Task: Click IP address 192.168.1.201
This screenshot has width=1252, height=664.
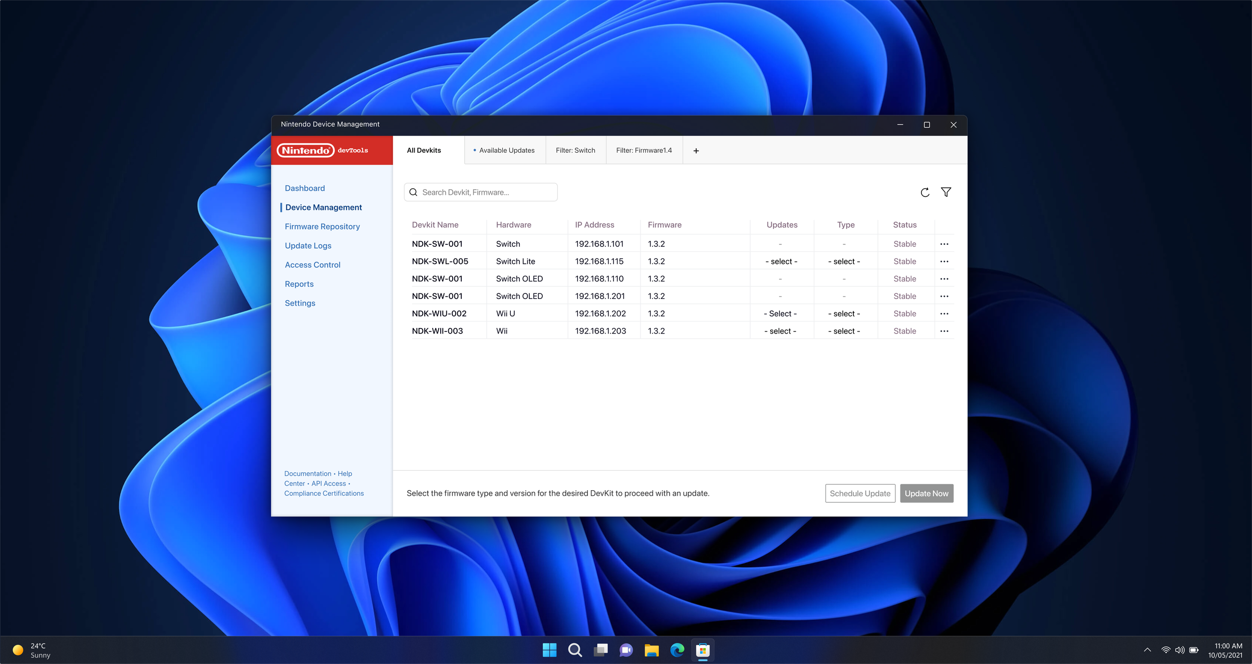Action: (x=599, y=296)
